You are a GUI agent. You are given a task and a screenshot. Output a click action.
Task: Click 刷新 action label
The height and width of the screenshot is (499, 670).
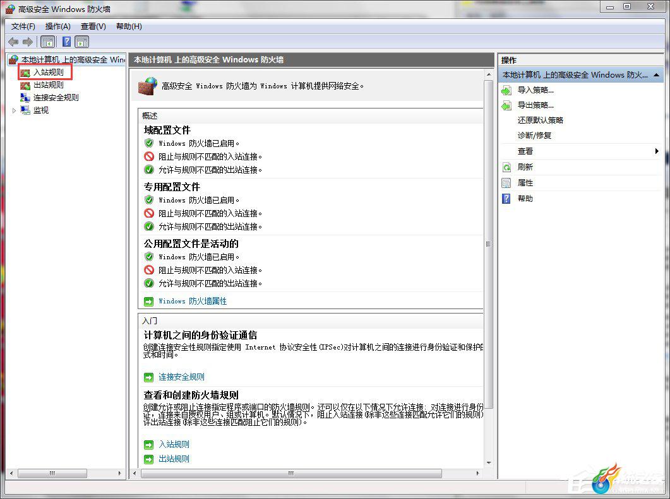(525, 167)
